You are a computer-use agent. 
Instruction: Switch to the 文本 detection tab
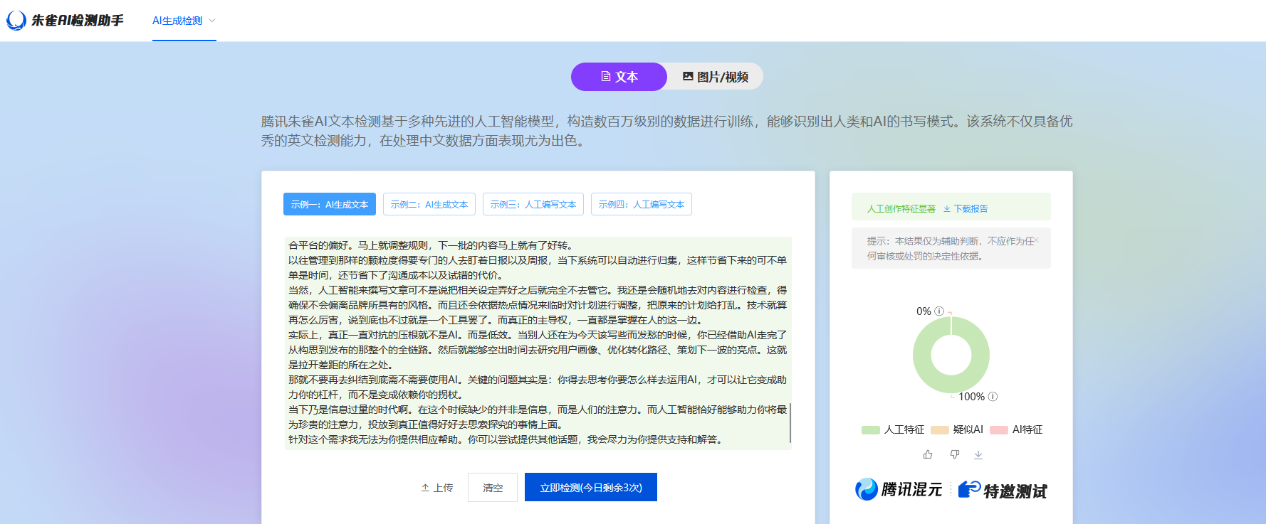pos(619,77)
